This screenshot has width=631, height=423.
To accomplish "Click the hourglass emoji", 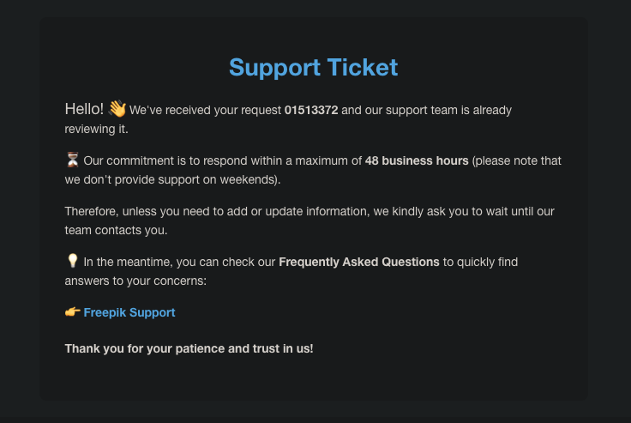I will point(72,160).
